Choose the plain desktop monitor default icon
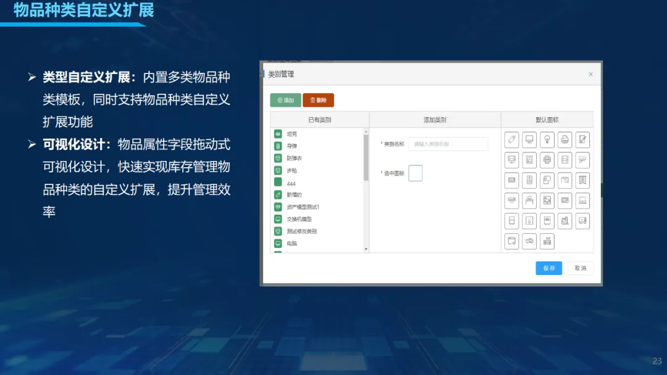Image resolution: width=667 pixels, height=375 pixels. point(529,140)
